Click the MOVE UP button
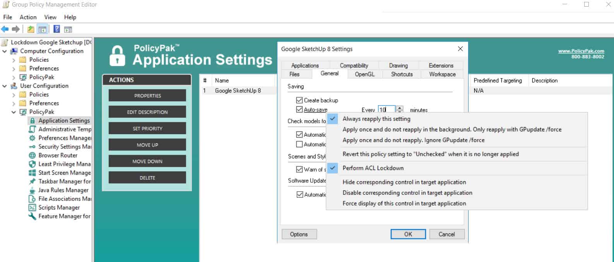 coord(147,145)
